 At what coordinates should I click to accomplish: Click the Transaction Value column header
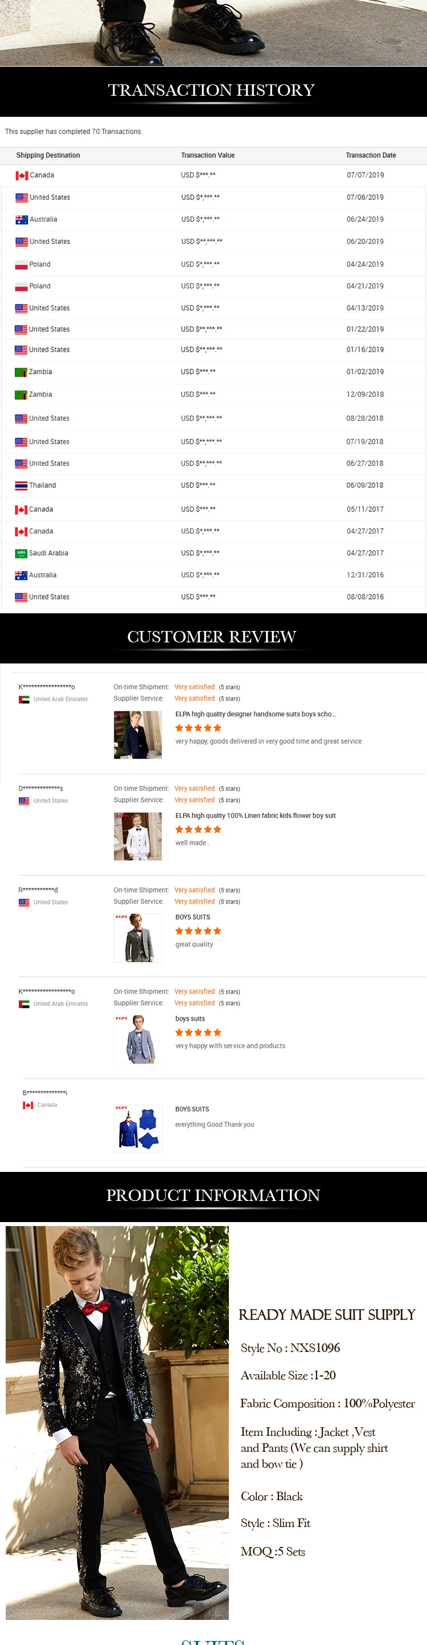(208, 155)
